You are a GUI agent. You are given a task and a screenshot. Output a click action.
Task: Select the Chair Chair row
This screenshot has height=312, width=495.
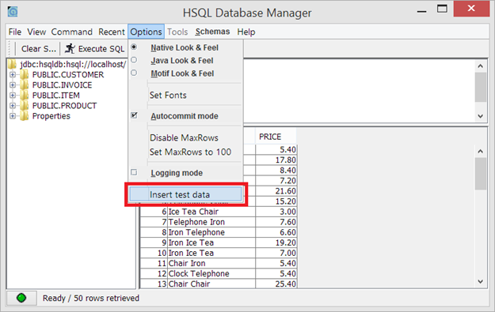click(219, 284)
